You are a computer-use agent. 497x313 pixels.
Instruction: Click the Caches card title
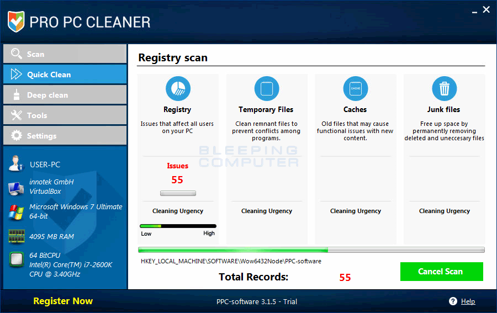[355, 110]
